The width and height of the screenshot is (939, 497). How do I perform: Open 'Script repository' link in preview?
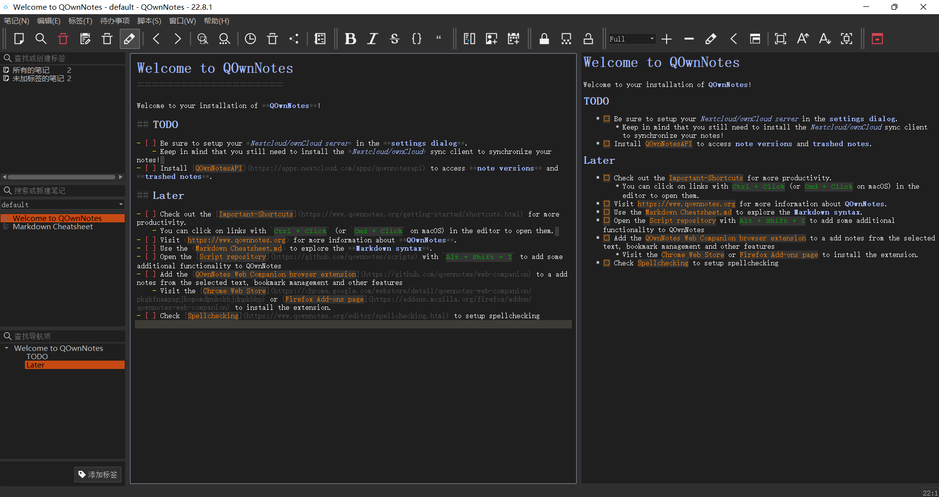tap(682, 220)
